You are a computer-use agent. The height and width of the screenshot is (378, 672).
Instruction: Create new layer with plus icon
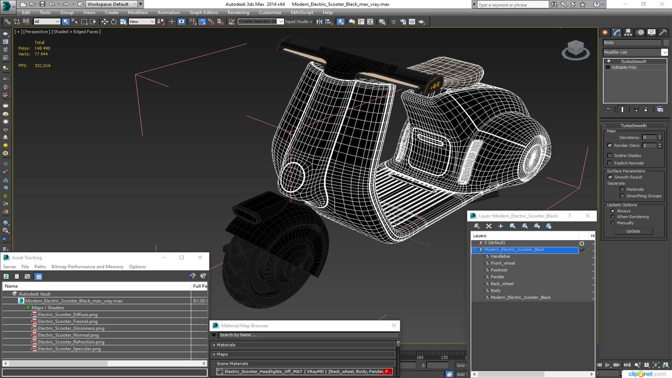[500, 226]
